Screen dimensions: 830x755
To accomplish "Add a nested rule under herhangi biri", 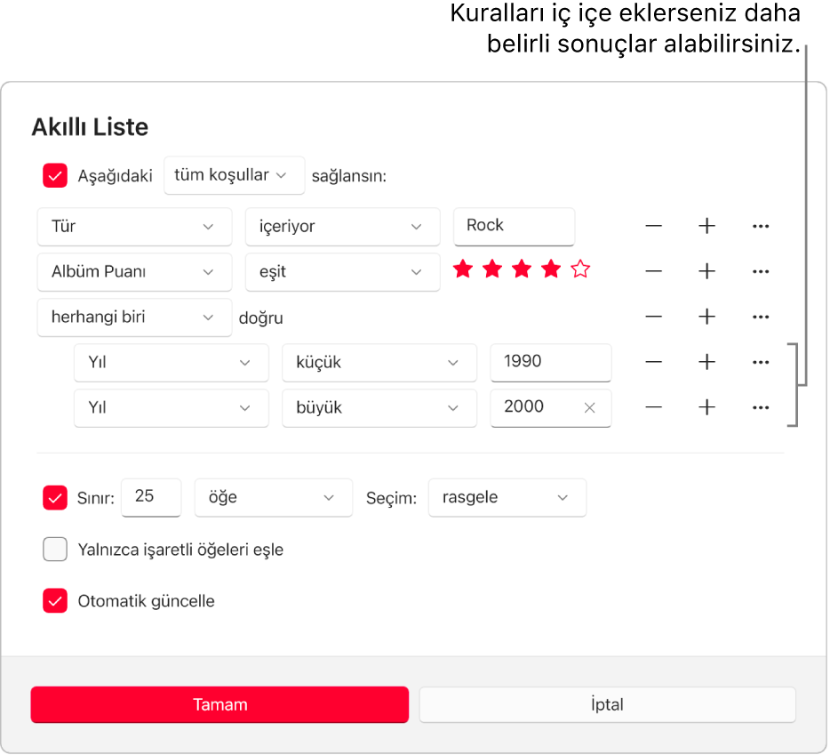I will [706, 317].
